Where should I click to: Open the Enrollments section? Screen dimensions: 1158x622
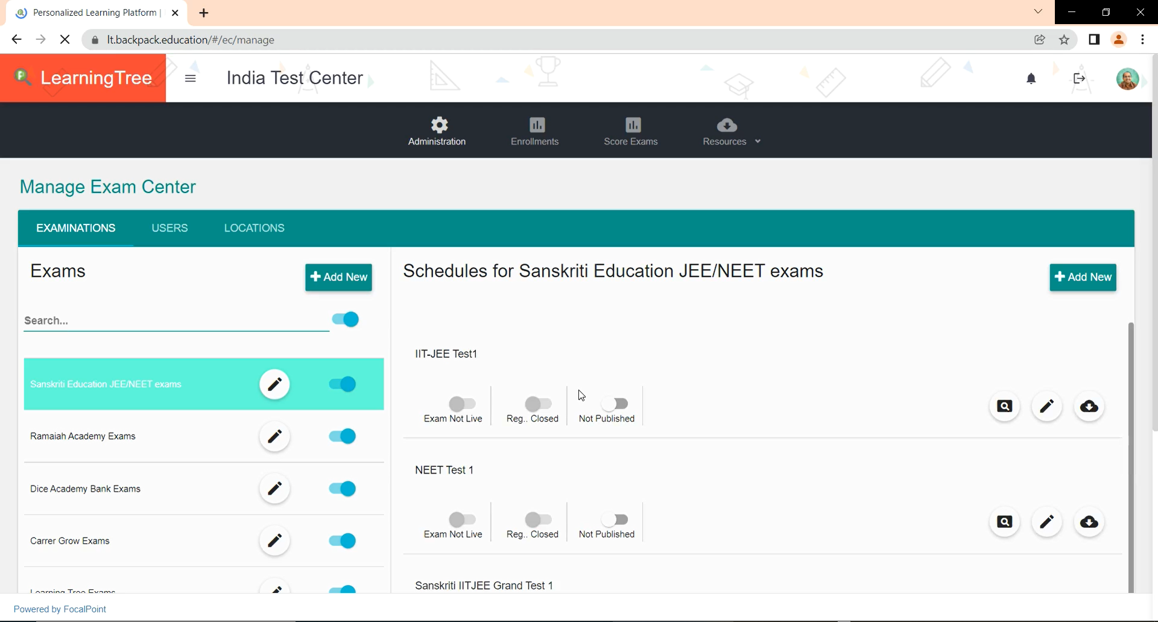534,131
